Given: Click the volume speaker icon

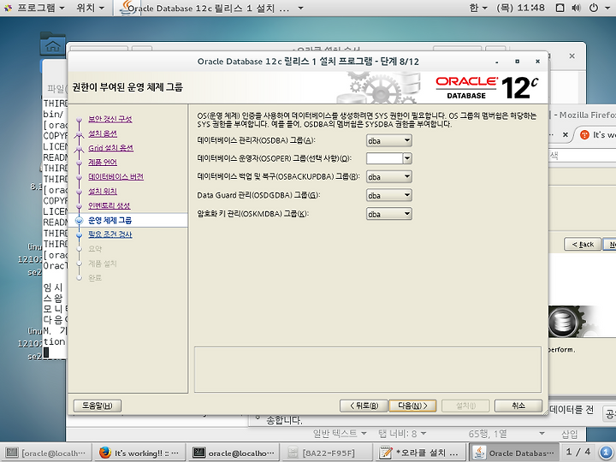Looking at the screenshot, I should click(577, 8).
